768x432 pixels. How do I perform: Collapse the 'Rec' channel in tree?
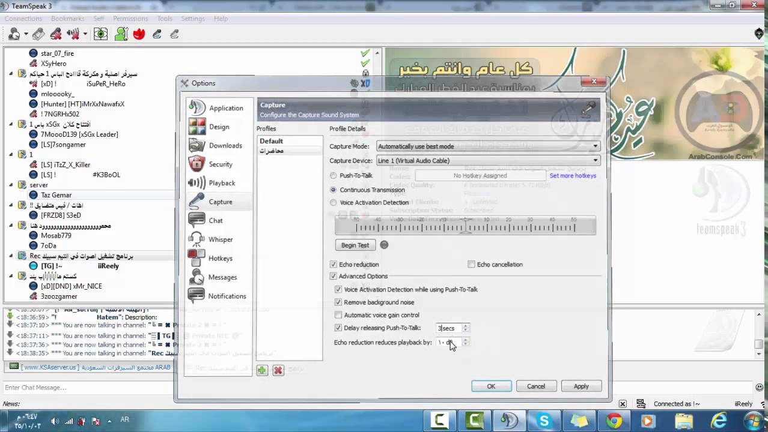click(x=11, y=256)
